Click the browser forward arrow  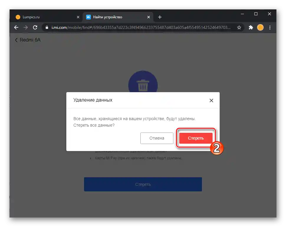[26, 27]
